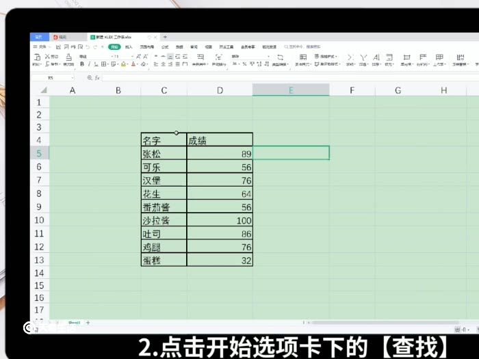Switch to the Page Layout (页面布局) tab

(x=147, y=46)
